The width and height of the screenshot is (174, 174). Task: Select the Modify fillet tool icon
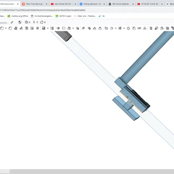click(84, 28)
